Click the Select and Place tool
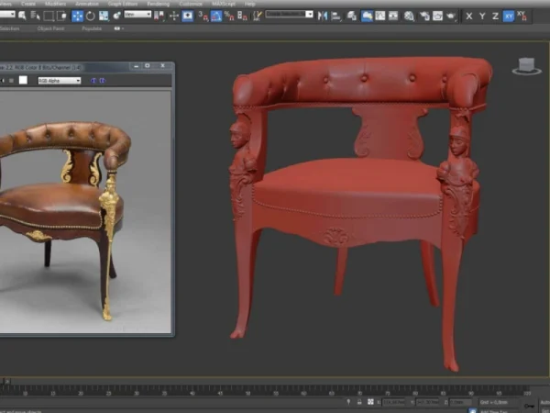550x413 pixels. point(116,16)
